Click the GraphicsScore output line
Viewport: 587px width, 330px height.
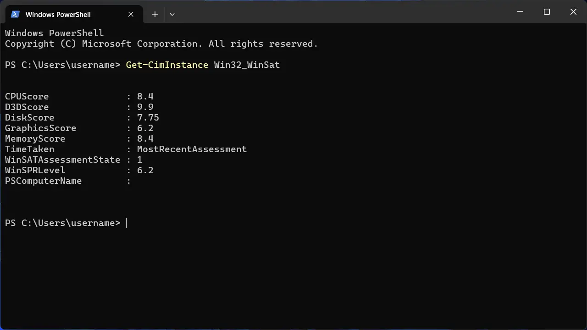79,128
